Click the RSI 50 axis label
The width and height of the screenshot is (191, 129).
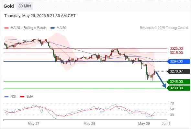[172, 109]
